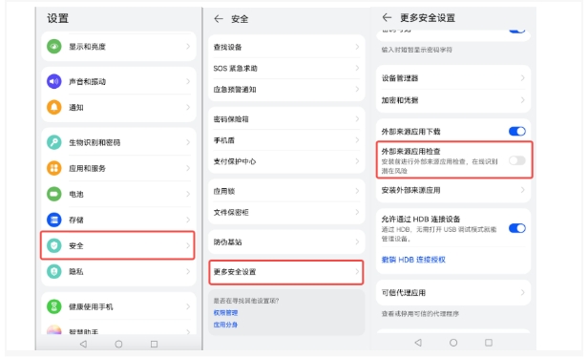The height and width of the screenshot is (357, 588).
Task: Open 更多安全设置 menu entry
Action: tap(286, 272)
